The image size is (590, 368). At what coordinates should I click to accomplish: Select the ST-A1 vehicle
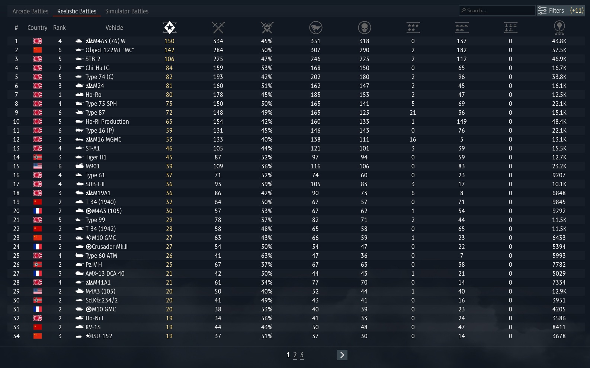(x=93, y=148)
